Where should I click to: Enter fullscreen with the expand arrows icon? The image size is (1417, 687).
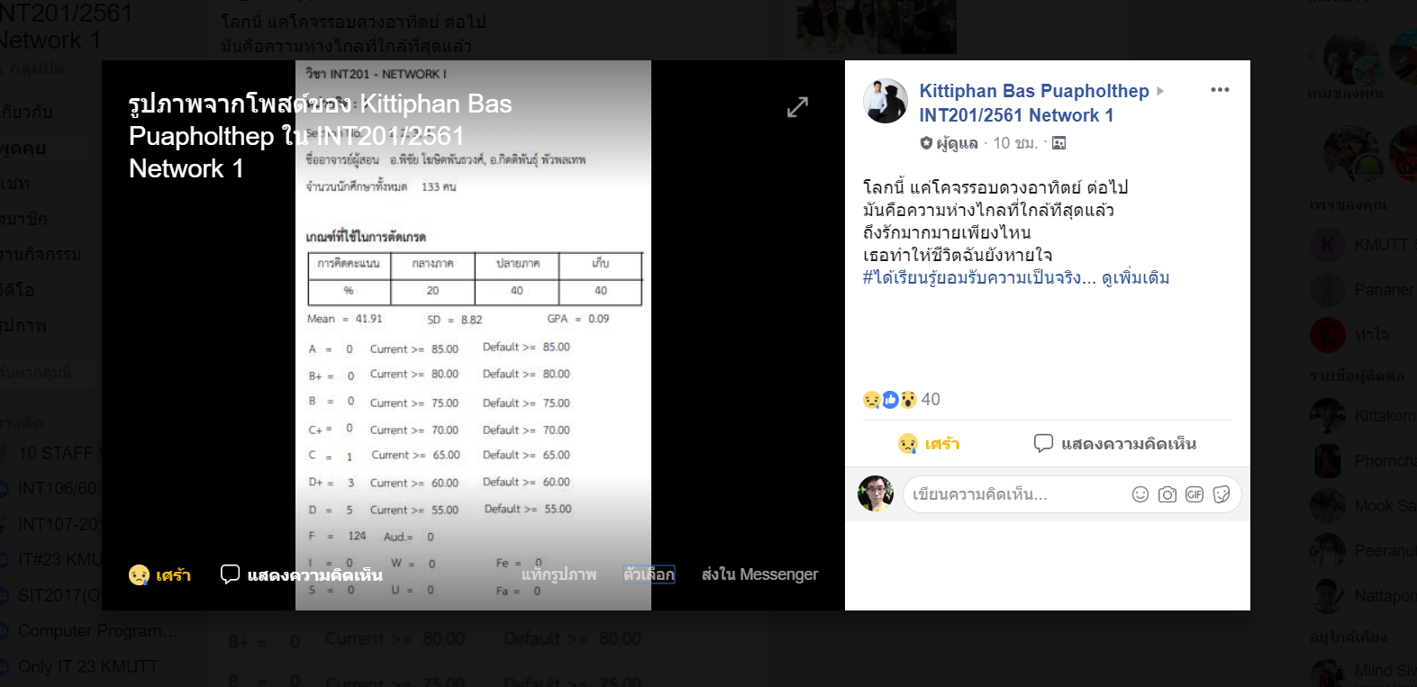797,107
